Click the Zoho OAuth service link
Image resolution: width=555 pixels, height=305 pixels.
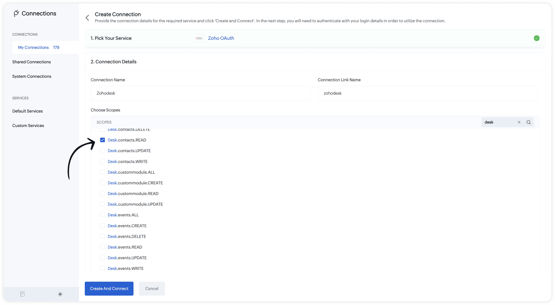click(221, 38)
